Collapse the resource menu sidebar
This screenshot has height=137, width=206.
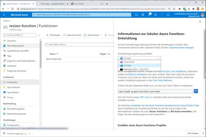tap(39, 35)
